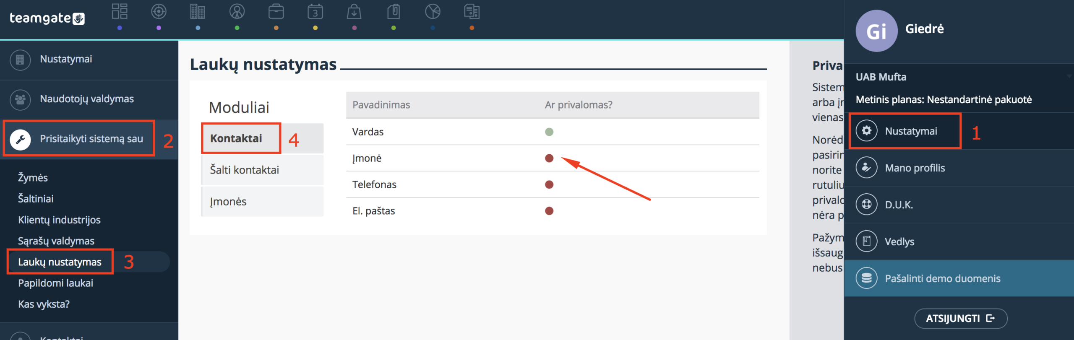Viewport: 1074px width, 340px height.
Task: Click the Giedrė user name
Action: (925, 29)
